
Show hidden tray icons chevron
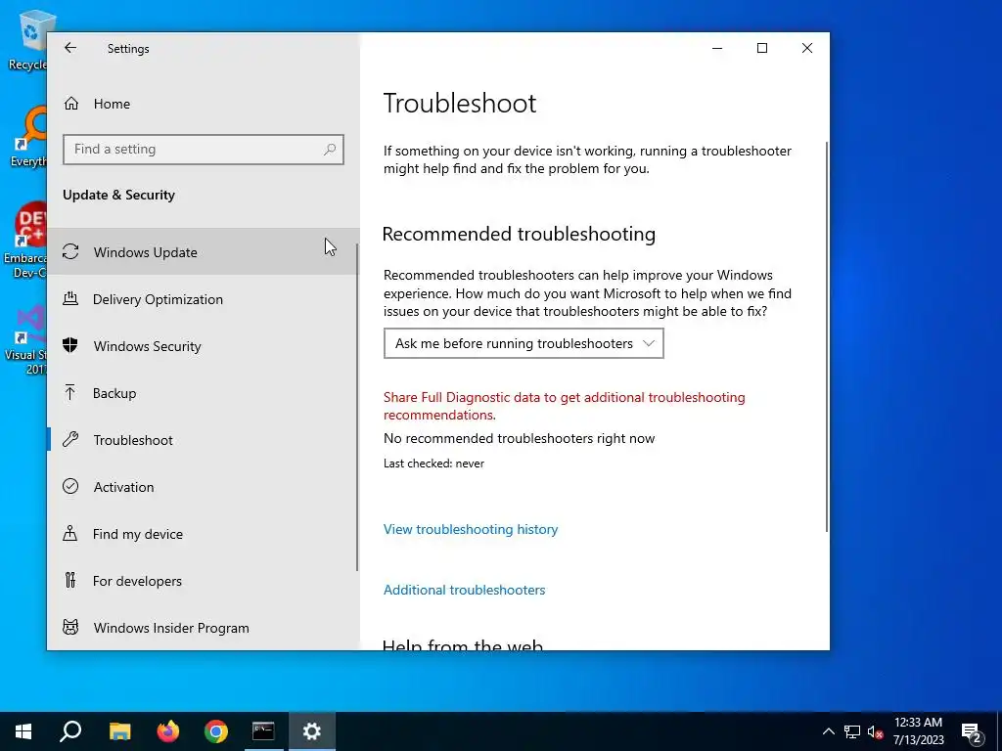tap(828, 731)
